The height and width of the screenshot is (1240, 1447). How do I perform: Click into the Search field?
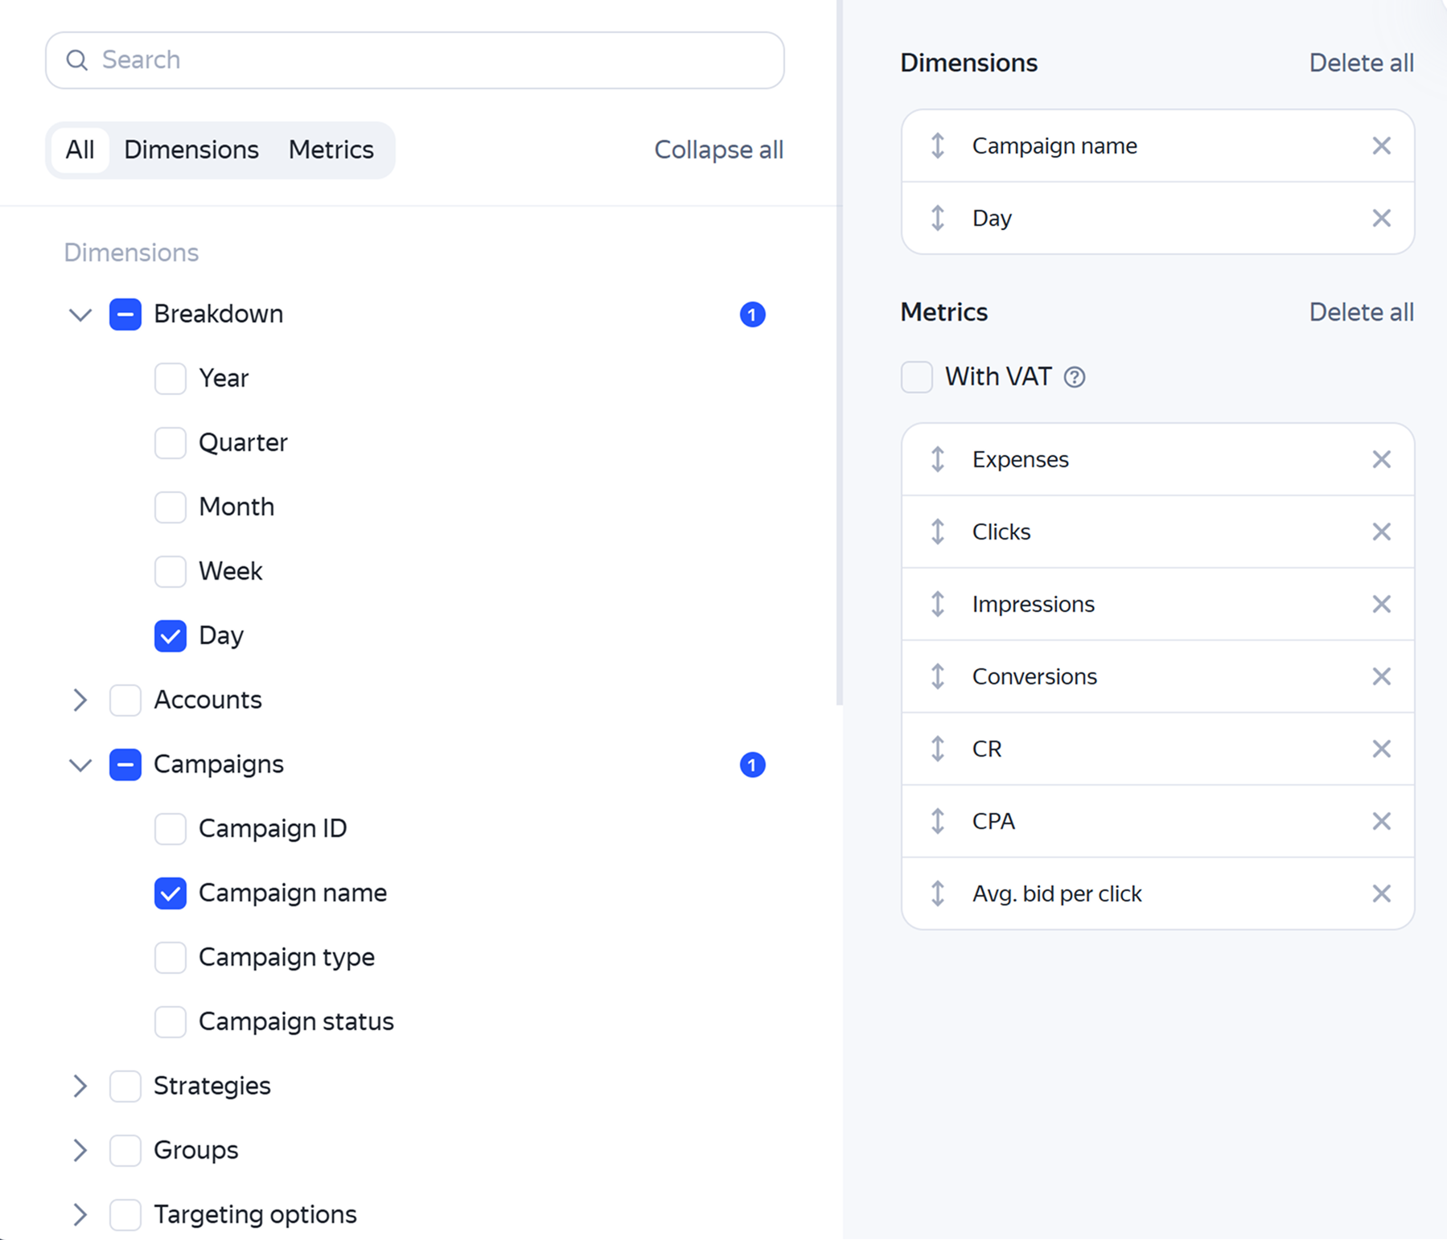pyautogui.click(x=415, y=60)
